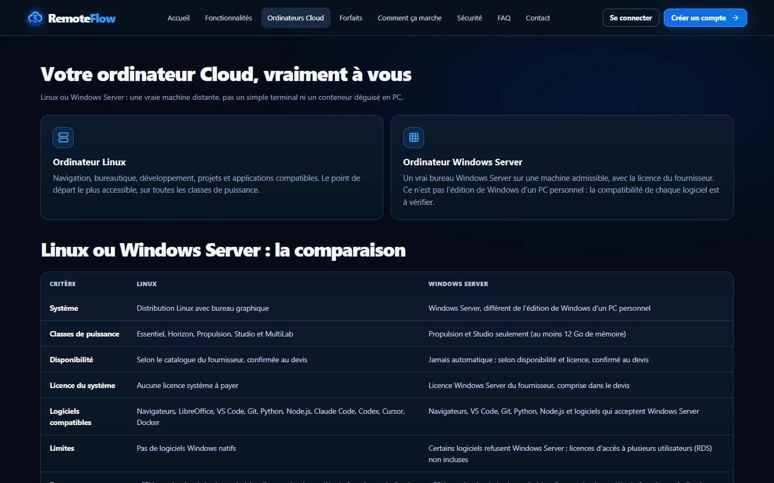Image resolution: width=774 pixels, height=483 pixels.
Task: Click the Linux software list mentioning LibreOffice
Action: [x=271, y=417]
